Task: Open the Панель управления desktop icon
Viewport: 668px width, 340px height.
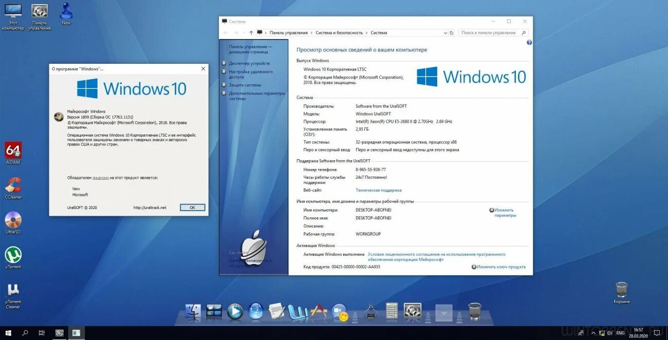Action: 40,16
